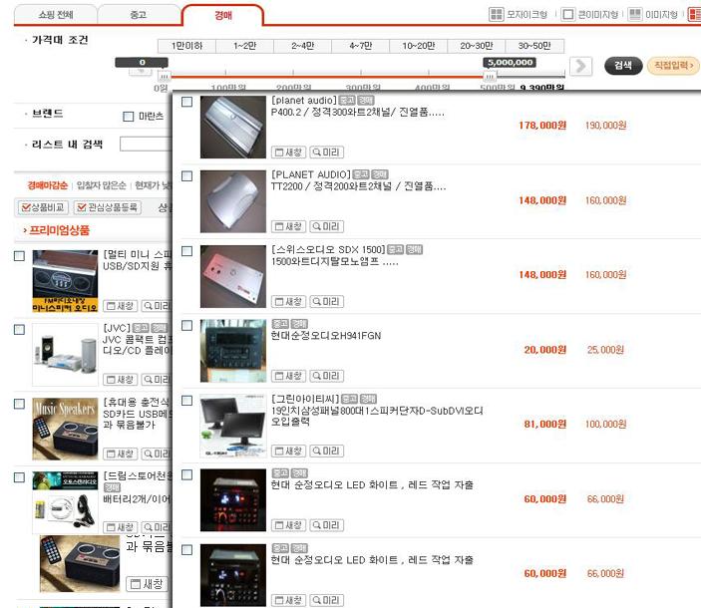Open P400.2 amp in new window (새창)
Viewport: 701px width, 608px height.
(x=289, y=152)
